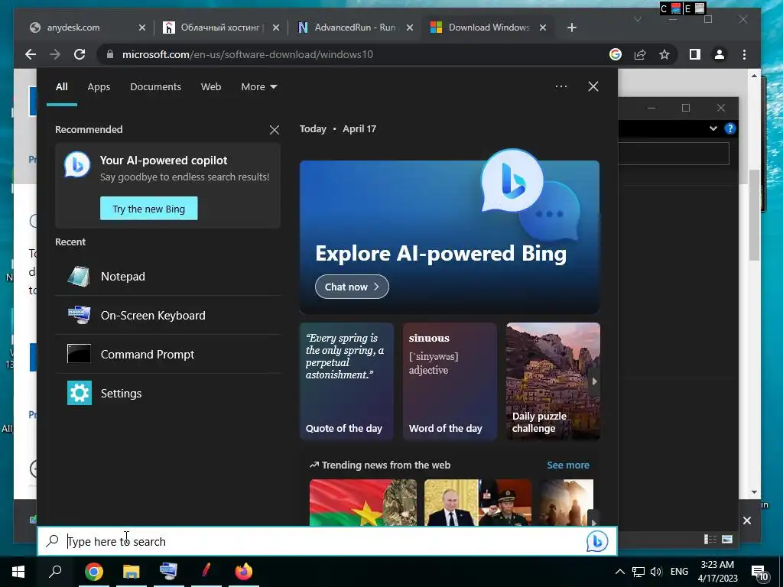The height and width of the screenshot is (587, 783).
Task: Click the Bing chat icon in search box
Action: click(x=597, y=542)
